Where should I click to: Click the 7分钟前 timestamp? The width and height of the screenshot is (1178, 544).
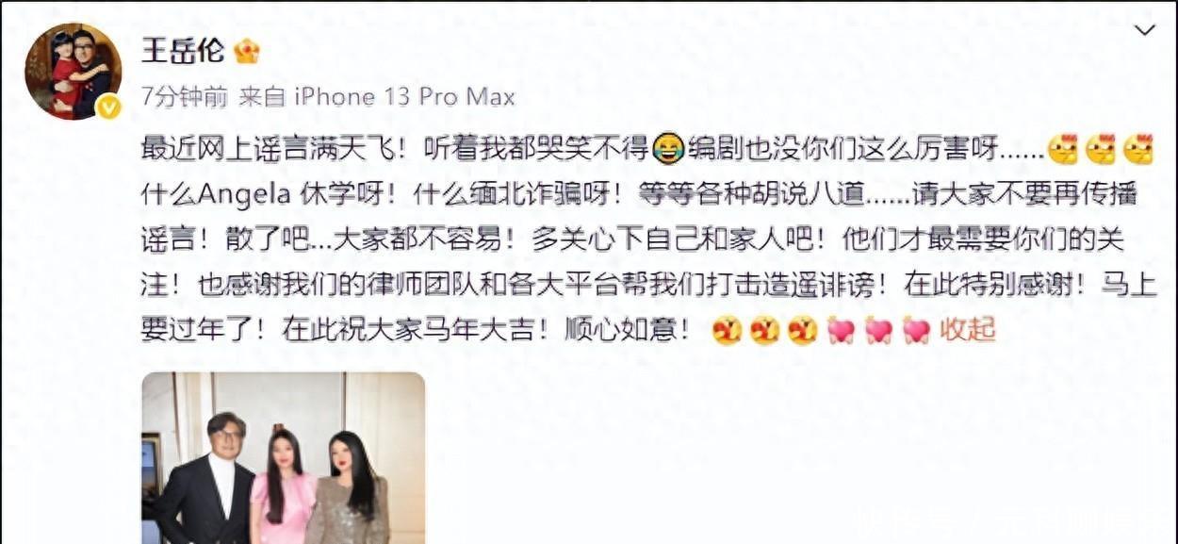(x=184, y=96)
